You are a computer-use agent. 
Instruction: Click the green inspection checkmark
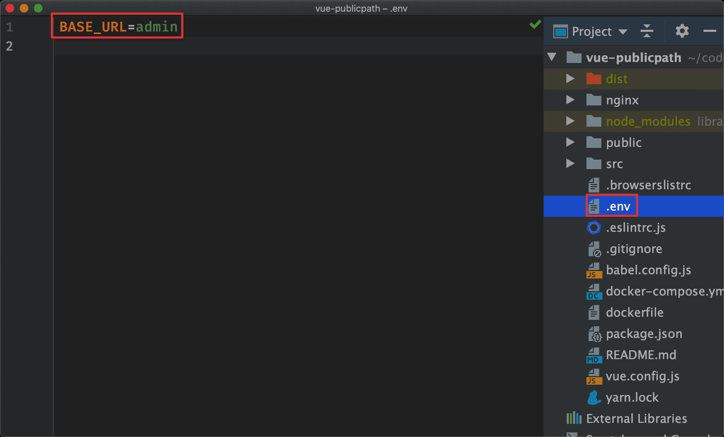[535, 24]
